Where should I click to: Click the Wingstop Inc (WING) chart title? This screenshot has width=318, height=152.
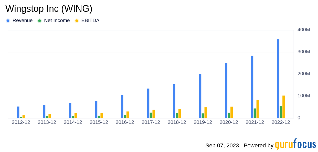click(x=49, y=9)
